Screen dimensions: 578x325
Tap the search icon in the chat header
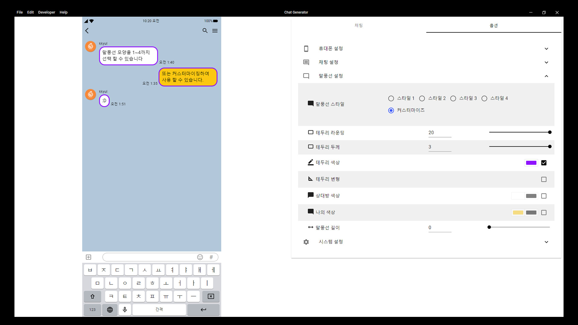(x=205, y=31)
